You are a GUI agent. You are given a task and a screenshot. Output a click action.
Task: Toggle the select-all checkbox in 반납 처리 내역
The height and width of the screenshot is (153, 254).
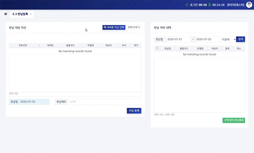tap(157, 48)
